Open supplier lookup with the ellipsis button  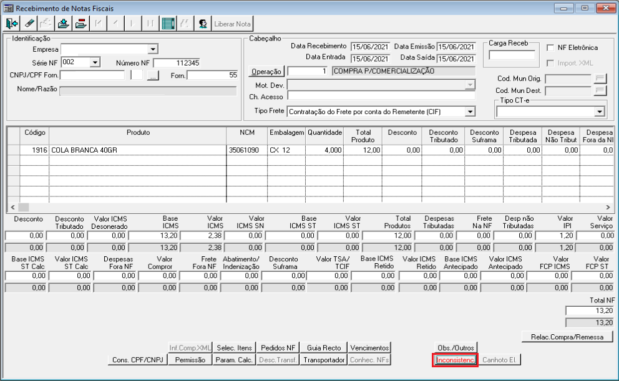pyautogui.click(x=153, y=75)
